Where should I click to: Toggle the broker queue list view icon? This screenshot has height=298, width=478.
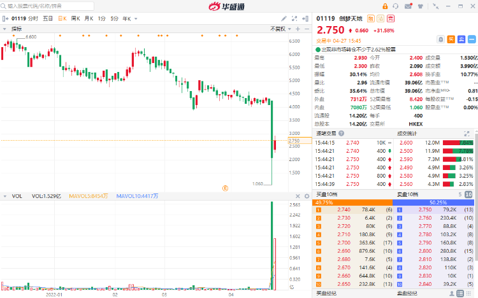tap(461, 294)
